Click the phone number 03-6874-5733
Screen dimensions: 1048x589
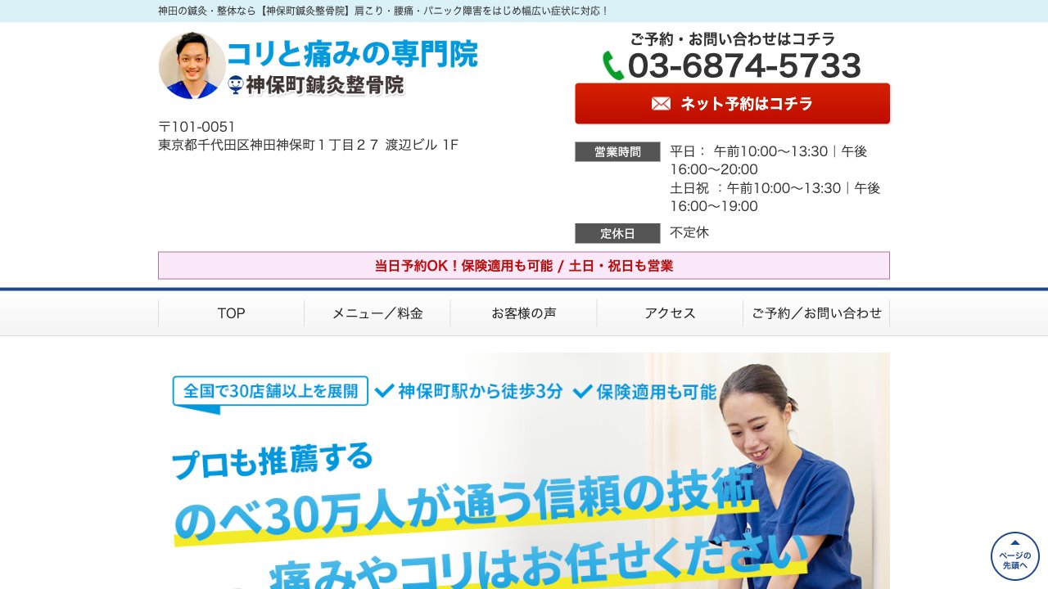click(745, 65)
